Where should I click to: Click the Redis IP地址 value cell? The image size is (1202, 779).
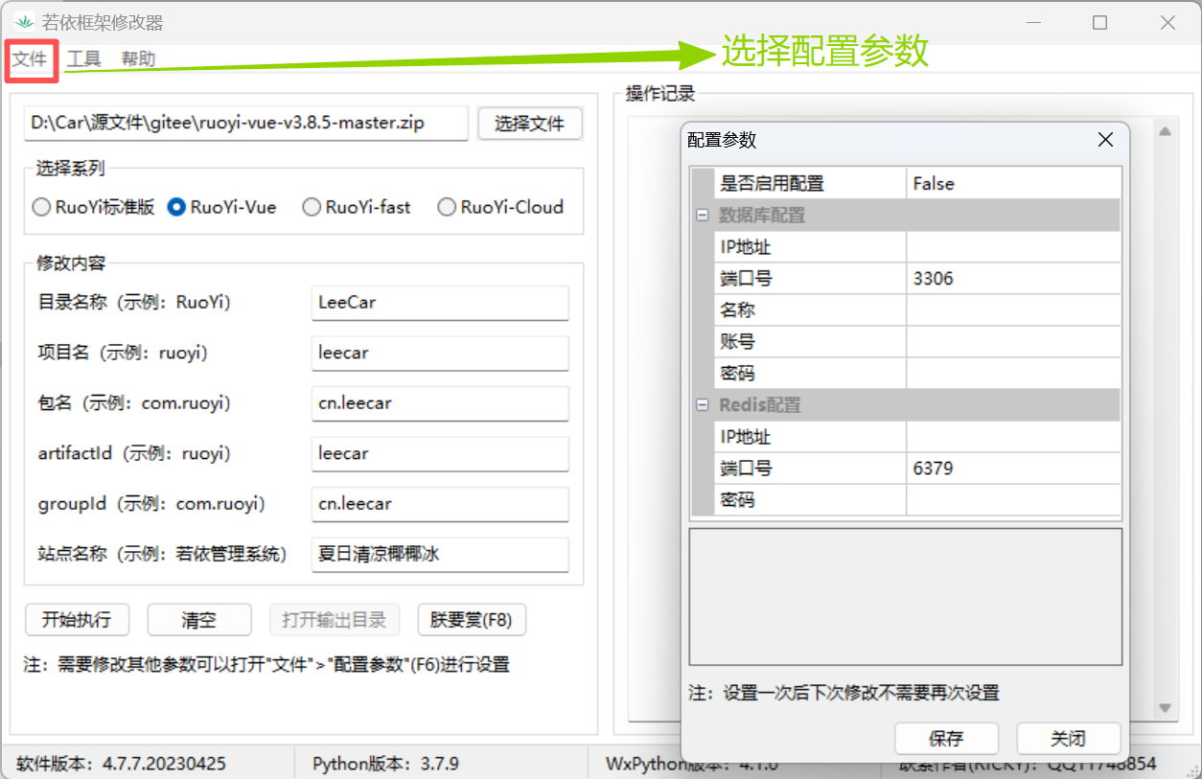click(x=1012, y=437)
